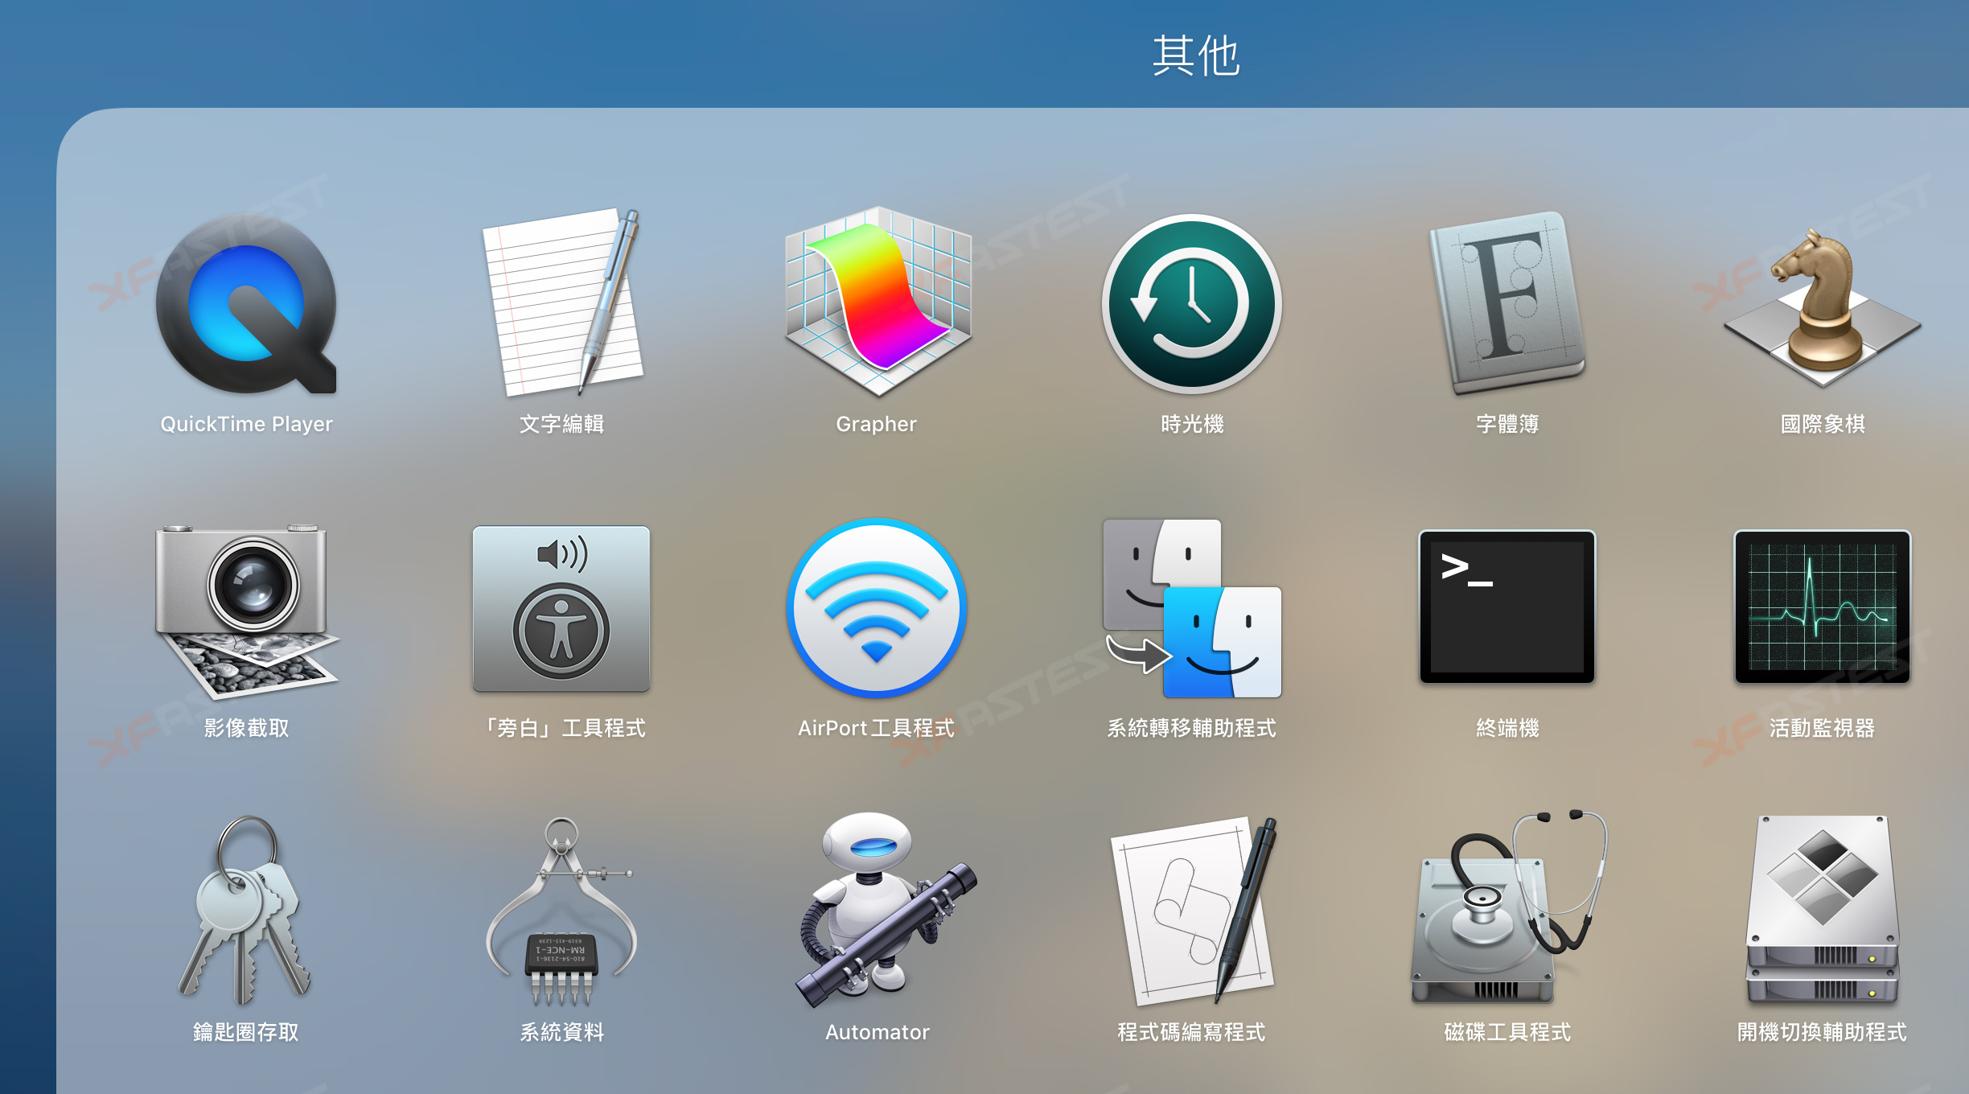Viewport: 1969px width, 1094px height.
Task: Click the AirPort工具程式 label text
Action: point(877,728)
